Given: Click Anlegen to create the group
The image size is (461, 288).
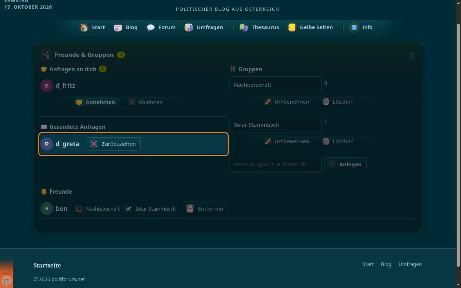Looking at the screenshot, I should click(x=345, y=164).
